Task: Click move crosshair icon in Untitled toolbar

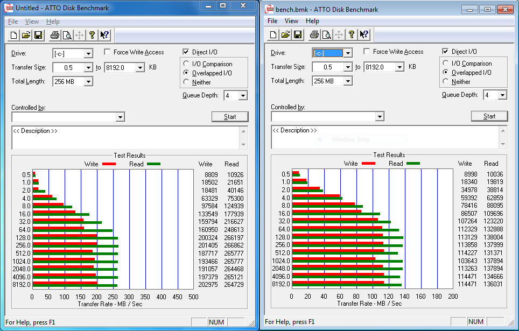Action: coord(80,35)
